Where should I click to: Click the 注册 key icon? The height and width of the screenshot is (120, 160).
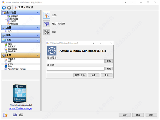(x=47, y=15)
